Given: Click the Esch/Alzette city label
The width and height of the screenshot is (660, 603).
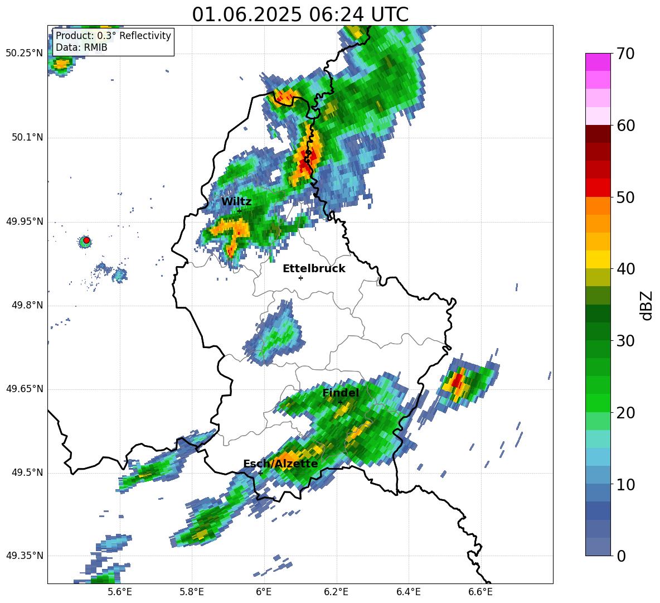Looking at the screenshot, I should pos(280,464).
